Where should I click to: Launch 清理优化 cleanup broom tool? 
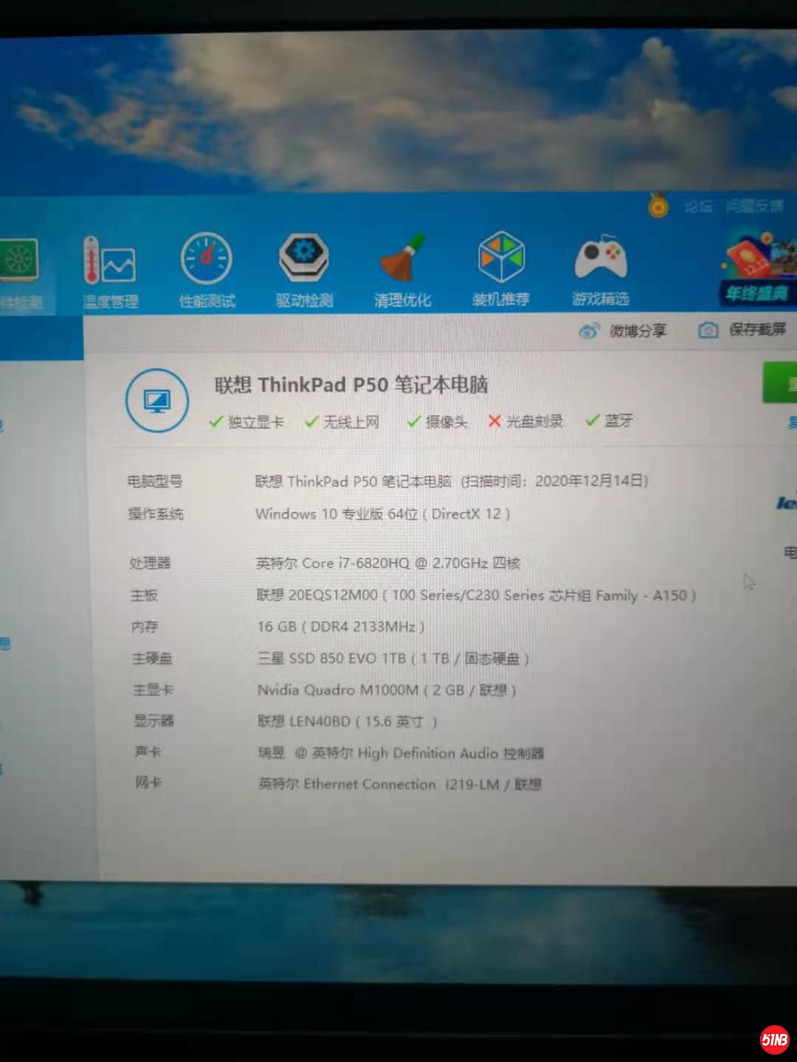coord(402,269)
